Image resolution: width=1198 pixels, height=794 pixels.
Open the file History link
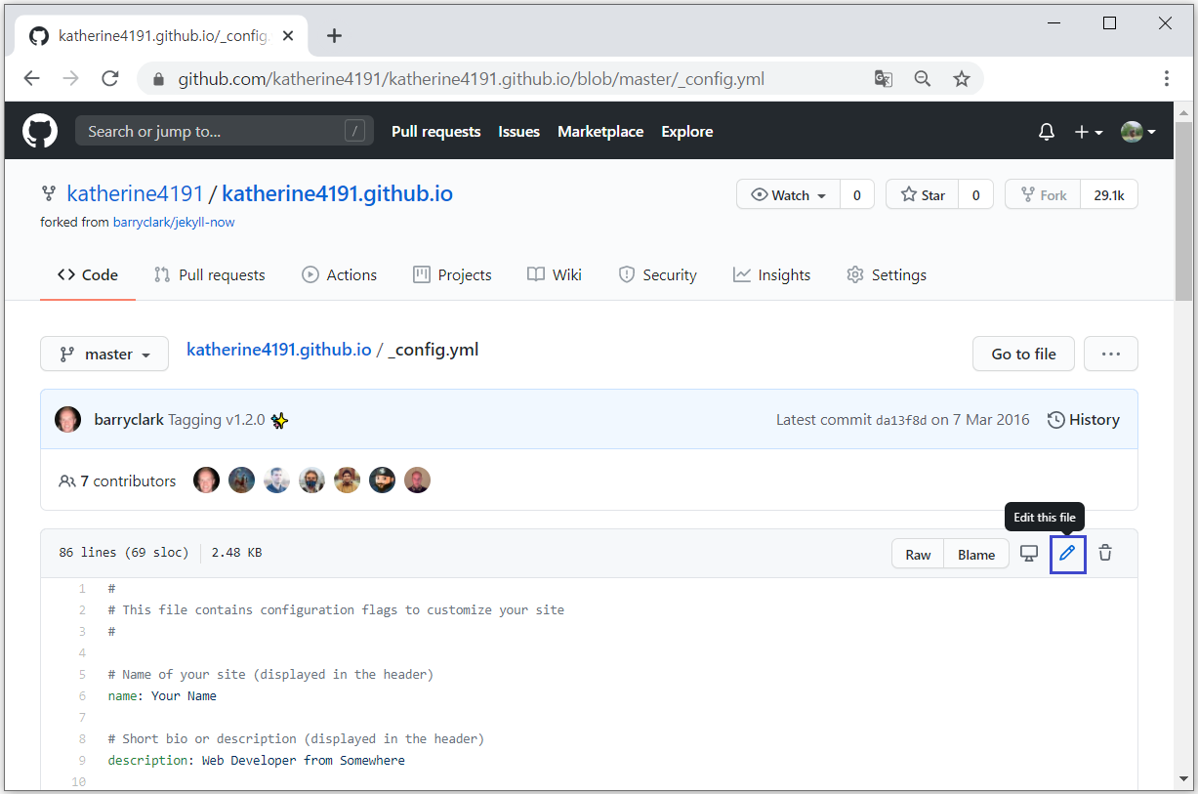[1084, 420]
